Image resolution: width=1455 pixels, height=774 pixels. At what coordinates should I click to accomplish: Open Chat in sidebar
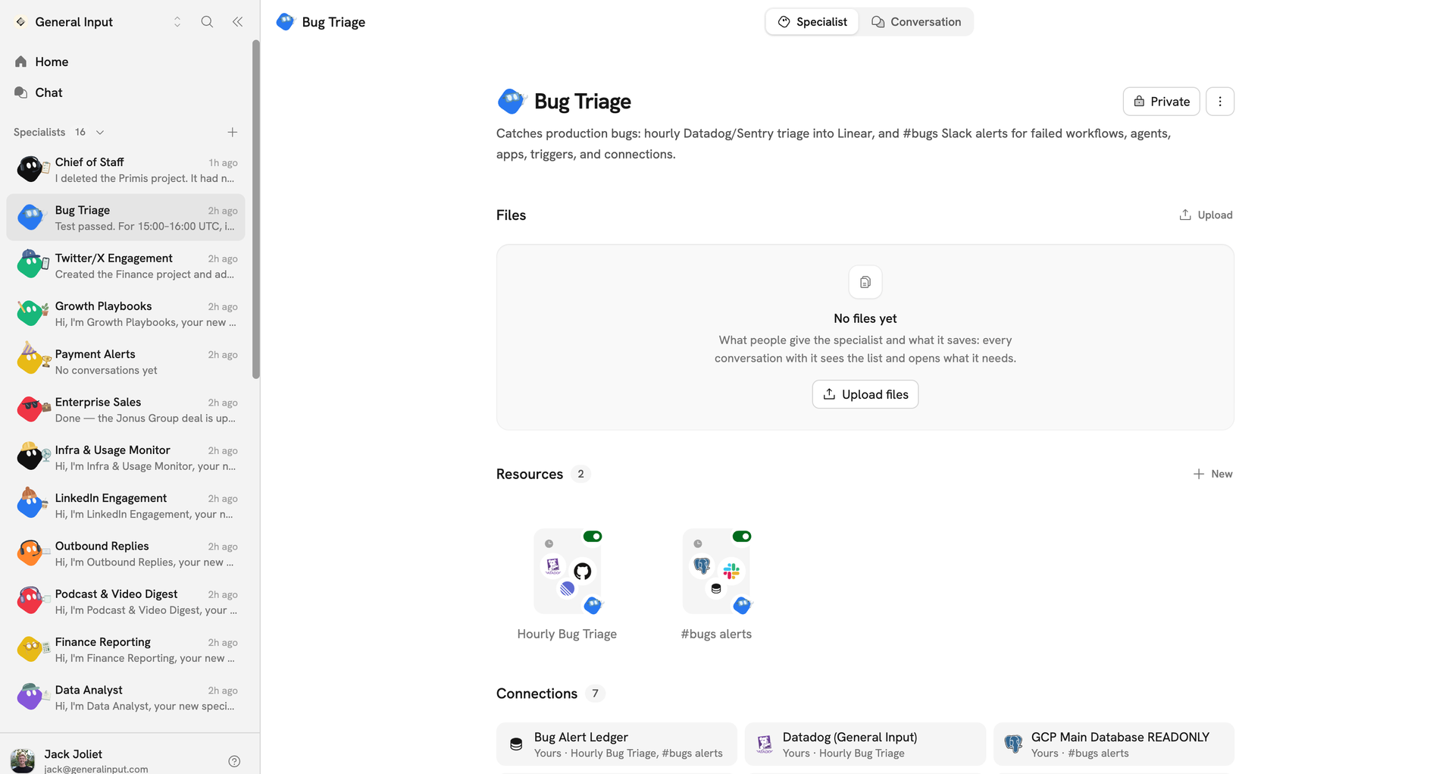coord(126,92)
